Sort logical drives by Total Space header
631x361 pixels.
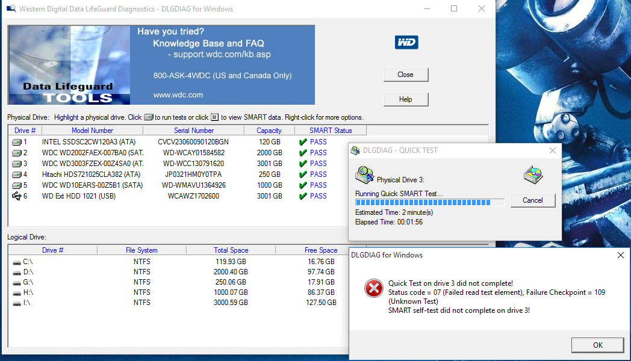tap(231, 250)
